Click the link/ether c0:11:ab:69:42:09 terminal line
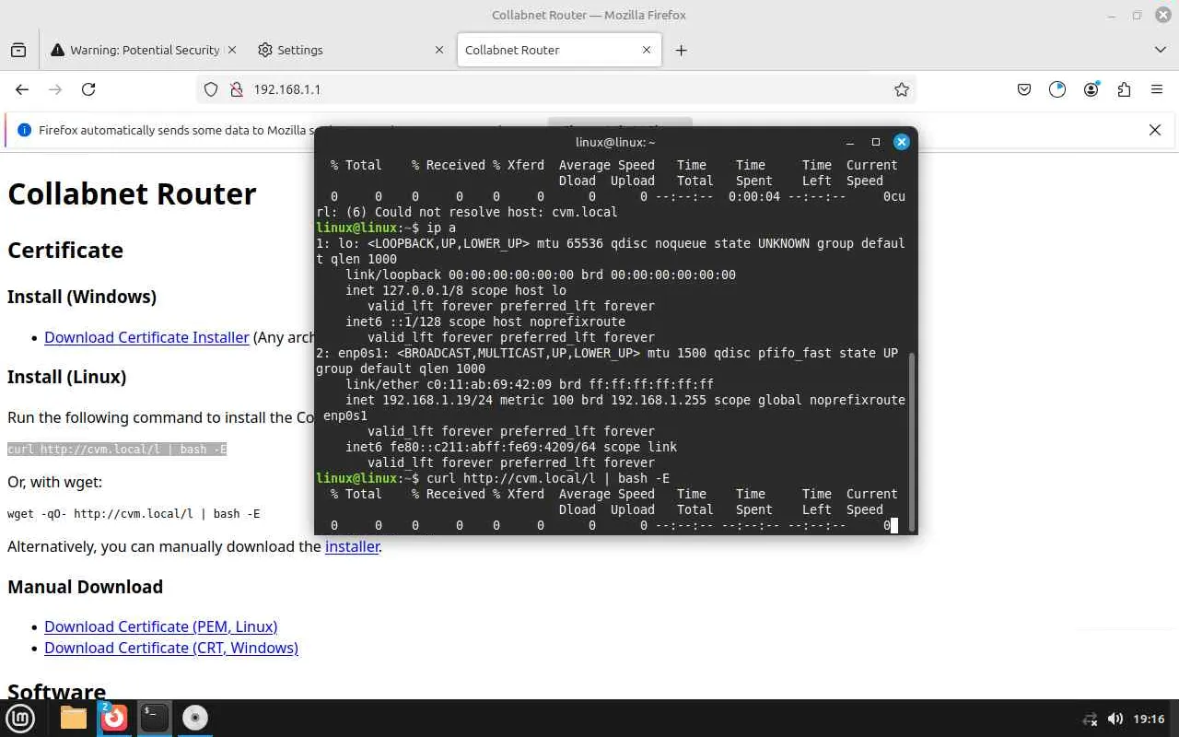This screenshot has width=1179, height=737. click(530, 384)
